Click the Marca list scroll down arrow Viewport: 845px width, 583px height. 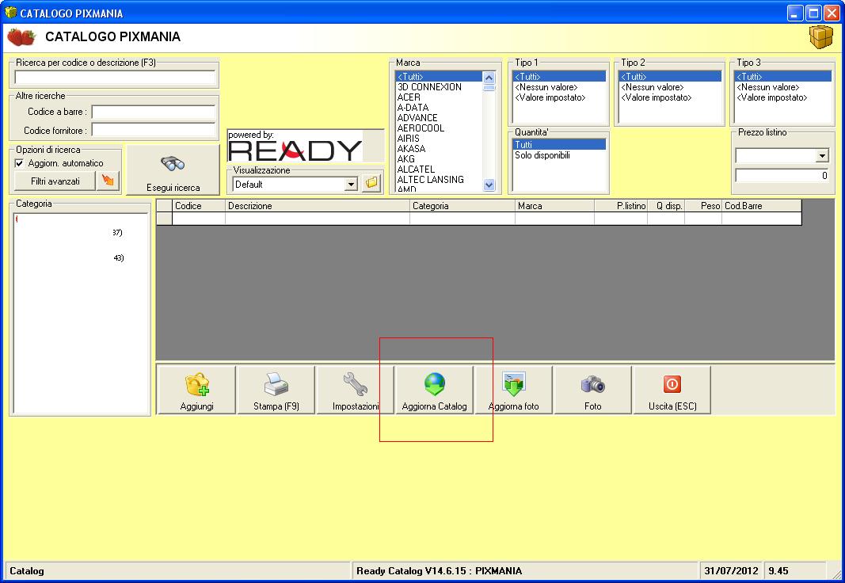(489, 185)
